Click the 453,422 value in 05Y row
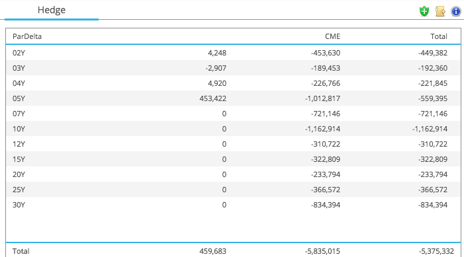The width and height of the screenshot is (464, 257). 212,98
